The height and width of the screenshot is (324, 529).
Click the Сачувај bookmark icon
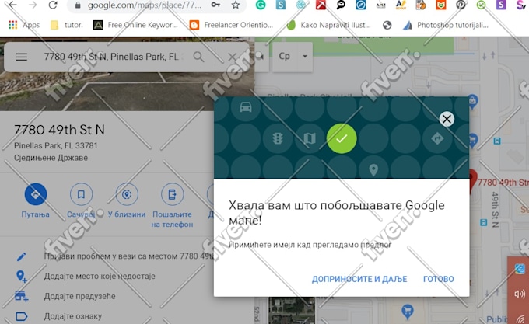(x=81, y=194)
